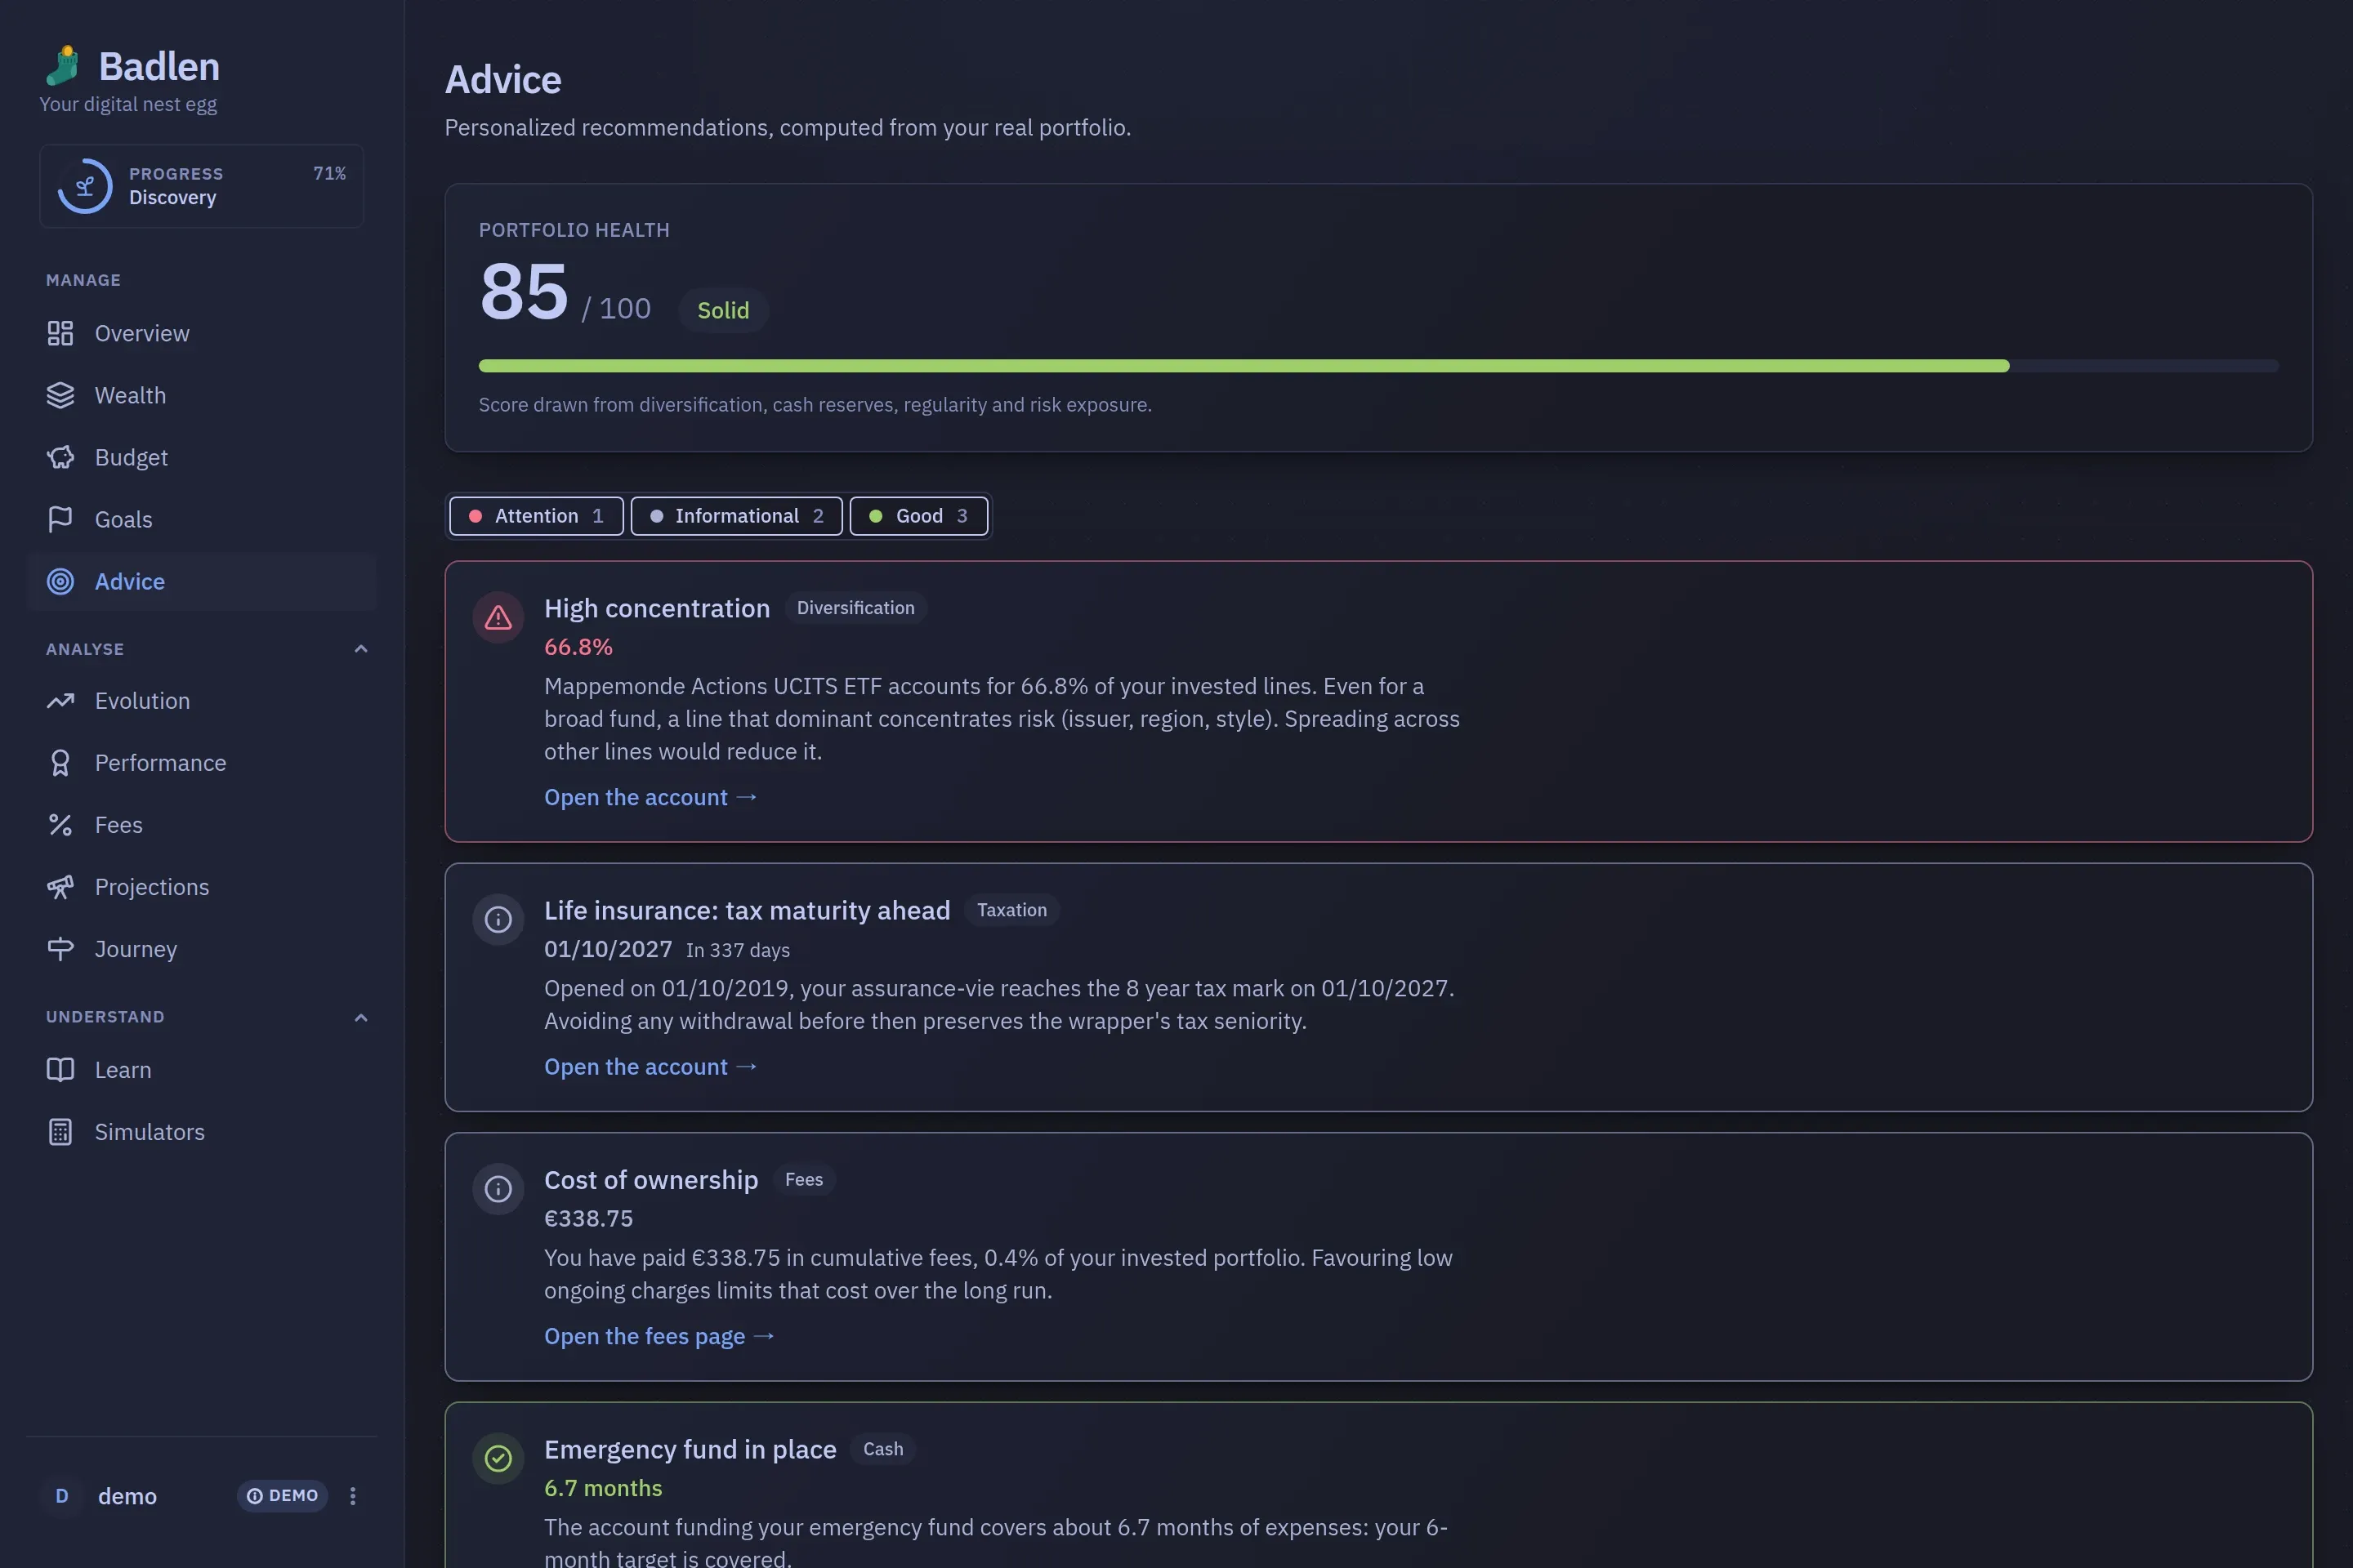Open the Learn section
The image size is (2353, 1568).
pos(201,1070)
